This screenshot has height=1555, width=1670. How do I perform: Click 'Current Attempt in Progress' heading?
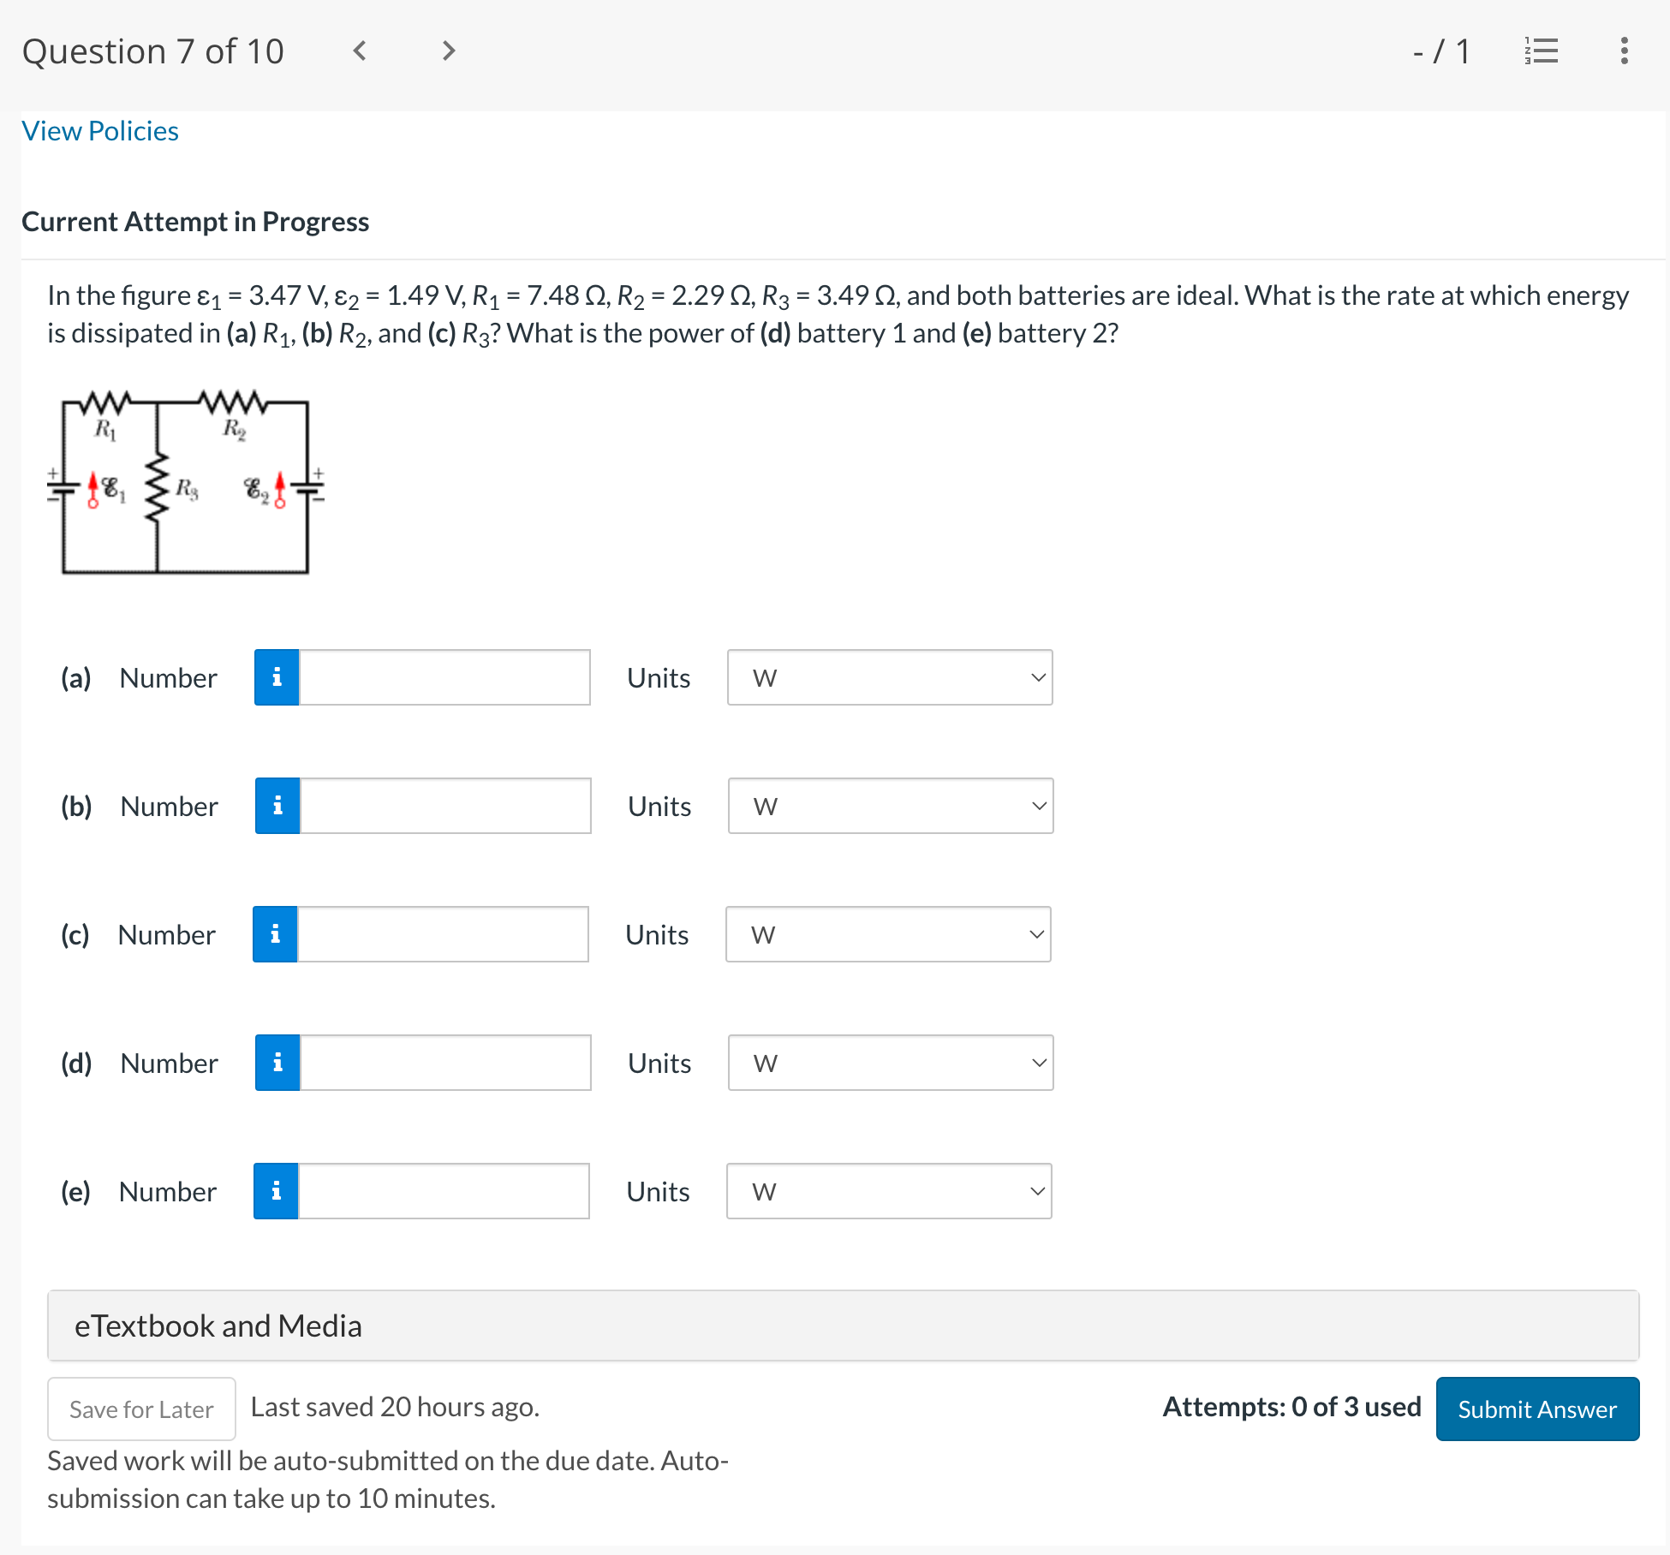click(195, 222)
